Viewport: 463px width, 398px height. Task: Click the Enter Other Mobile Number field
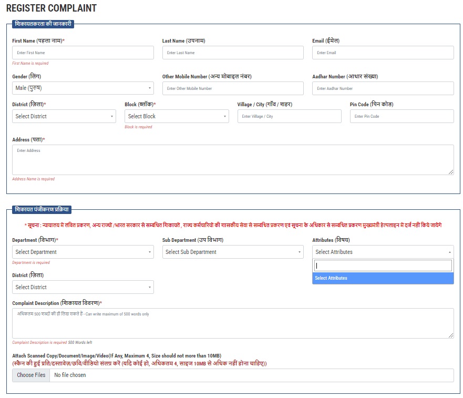(x=233, y=88)
